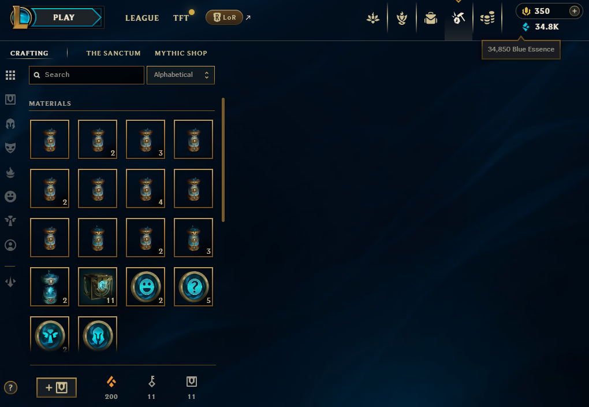
Task: Click the loot search field
Action: (87, 75)
